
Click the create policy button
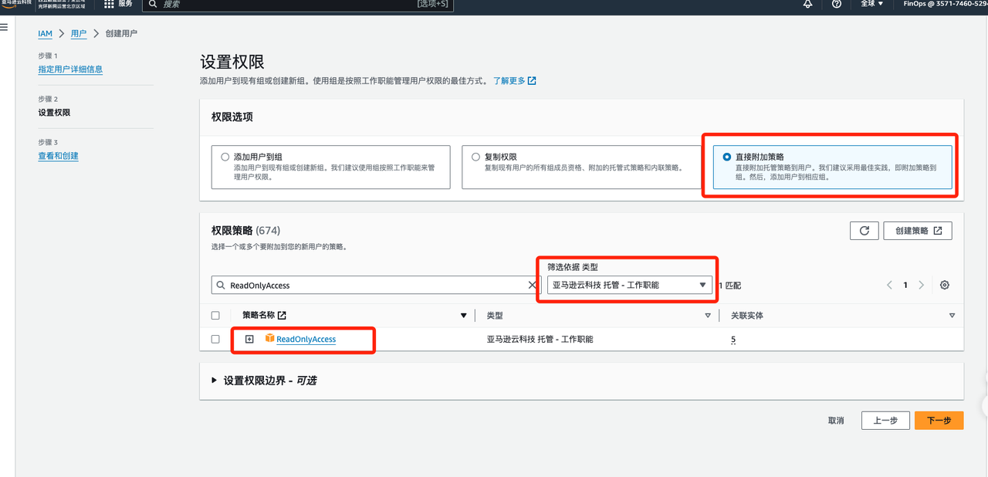919,231
